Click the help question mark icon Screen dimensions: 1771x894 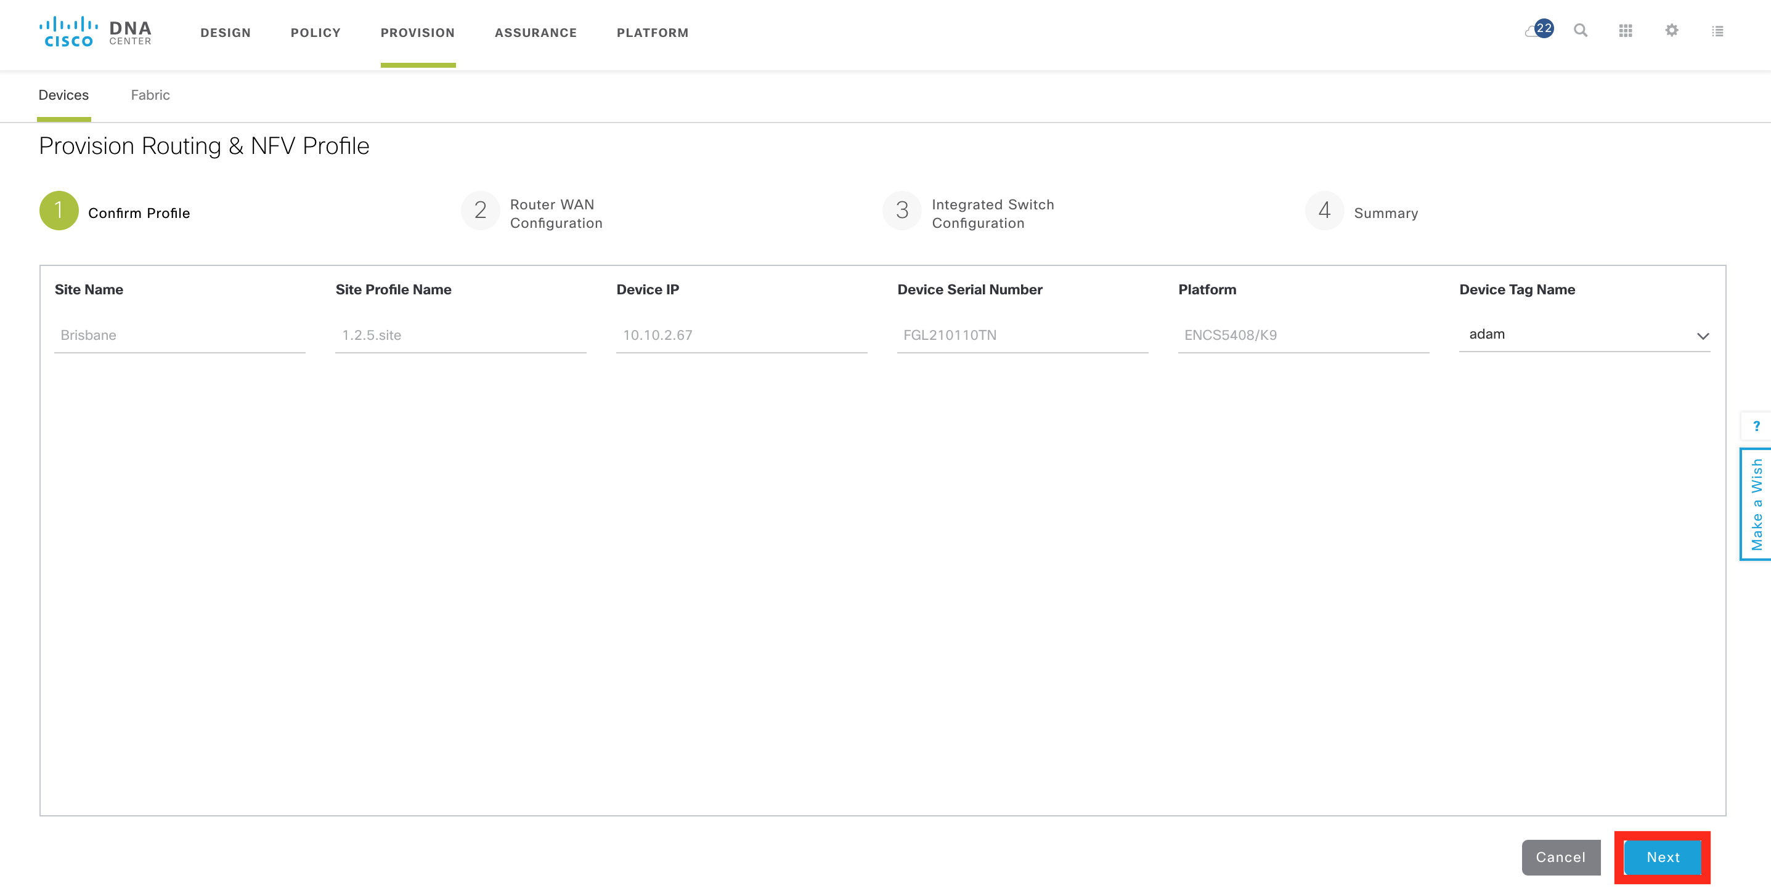(1756, 426)
